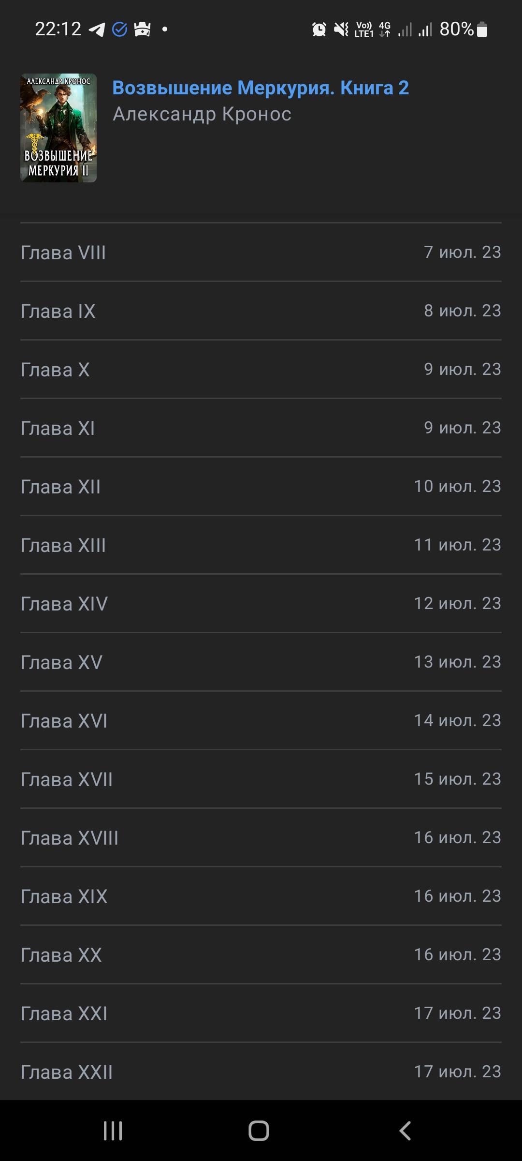Tap the alarm clock status icon
This screenshot has height=1161, width=522.
pos(319,30)
